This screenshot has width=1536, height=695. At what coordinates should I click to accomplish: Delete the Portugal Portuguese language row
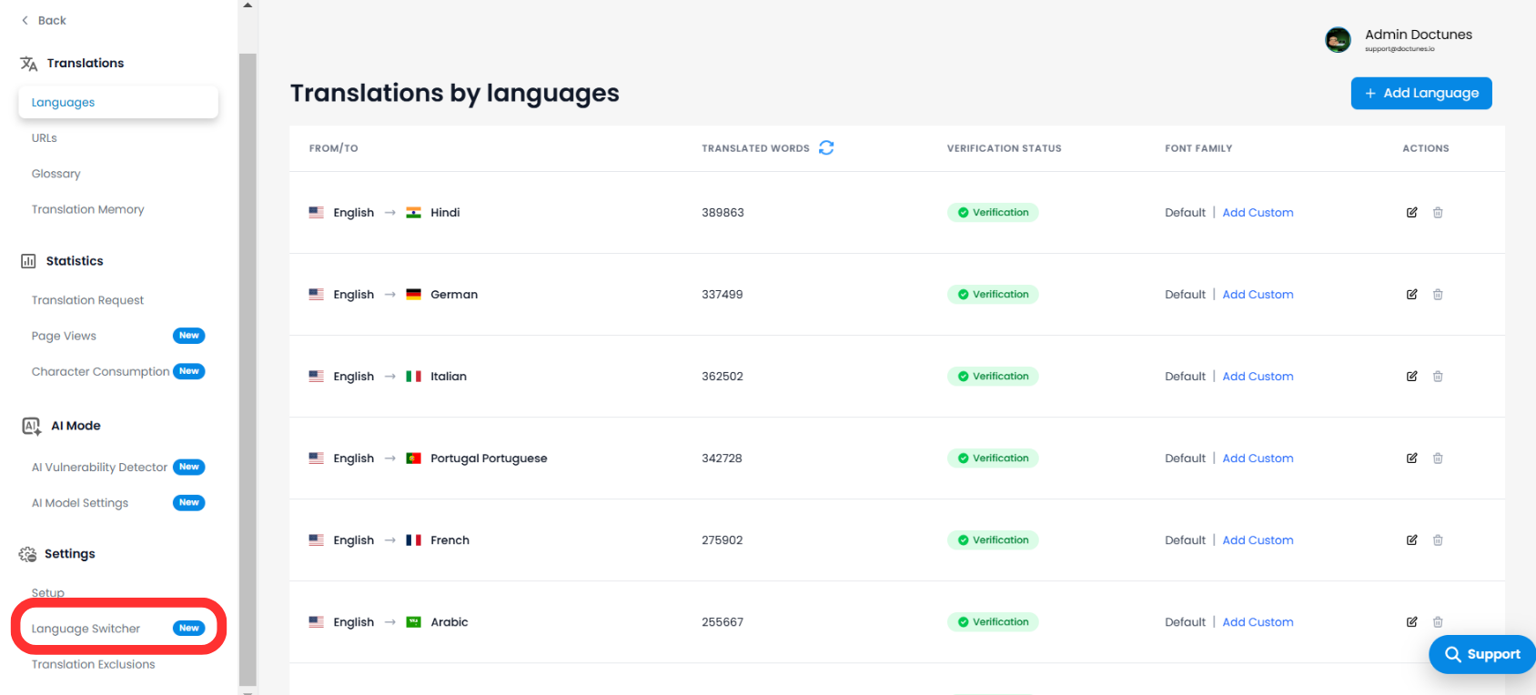click(1438, 458)
